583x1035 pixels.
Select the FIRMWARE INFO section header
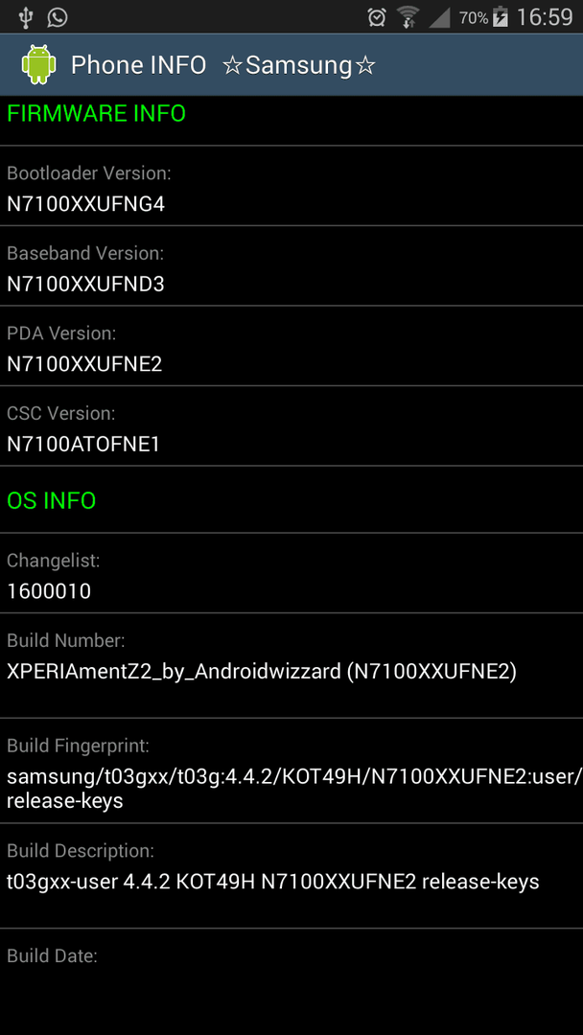291,121
